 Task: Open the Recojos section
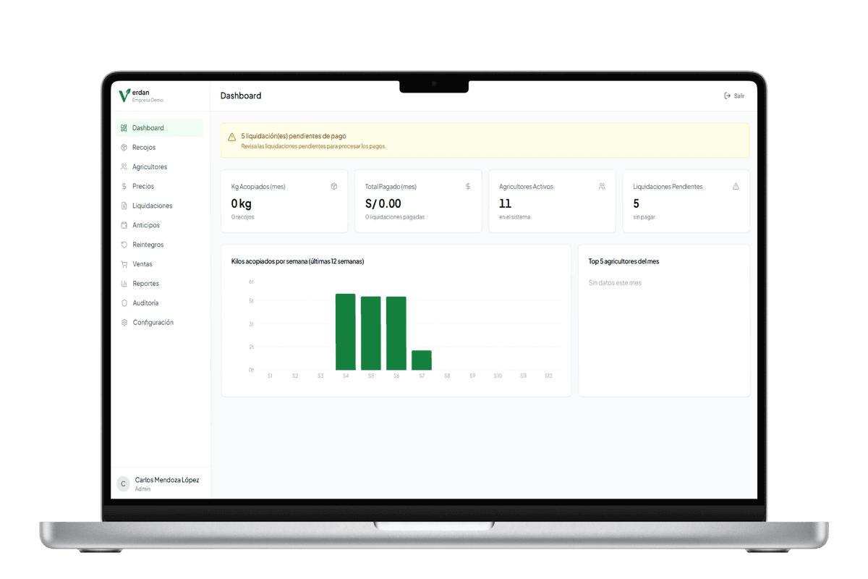click(x=159, y=148)
